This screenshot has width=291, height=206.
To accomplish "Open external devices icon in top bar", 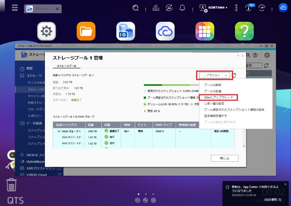I will pos(169,8).
